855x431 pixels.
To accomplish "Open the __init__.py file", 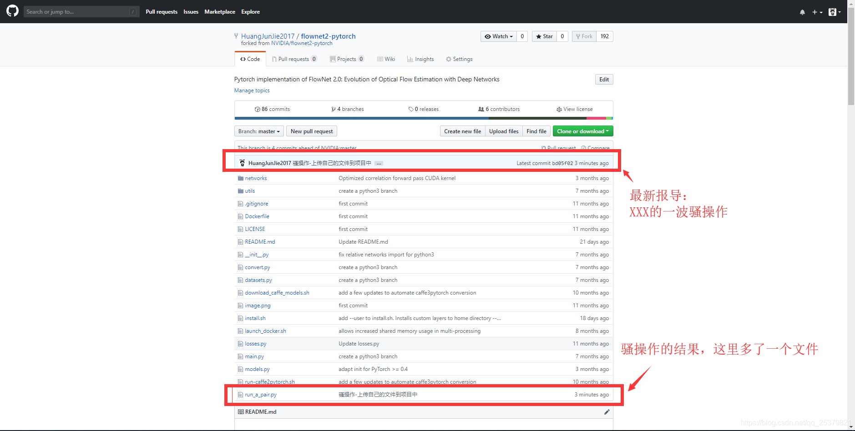I will (257, 255).
